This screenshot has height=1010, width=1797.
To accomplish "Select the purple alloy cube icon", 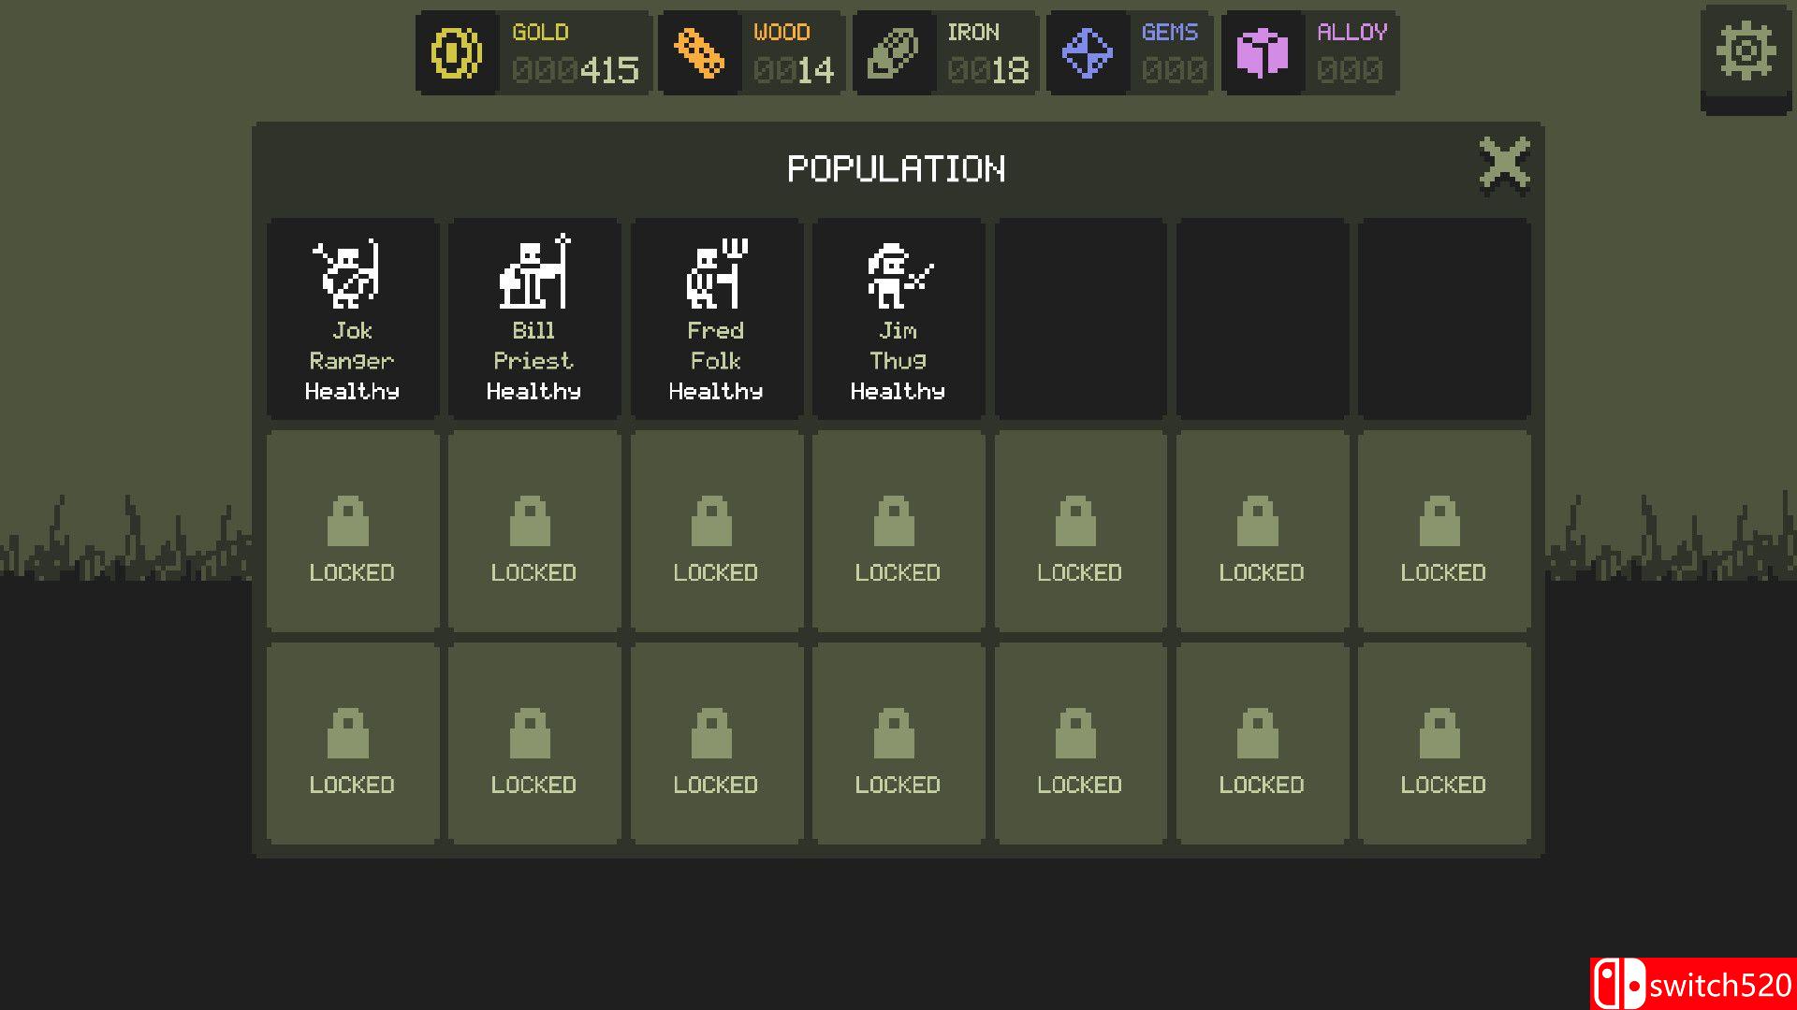I will tap(1262, 52).
